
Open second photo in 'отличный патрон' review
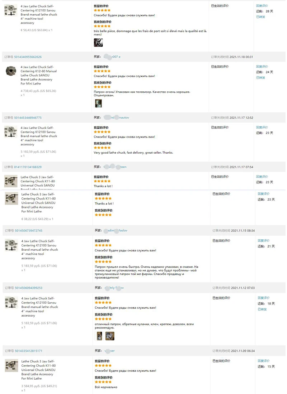tap(110, 336)
